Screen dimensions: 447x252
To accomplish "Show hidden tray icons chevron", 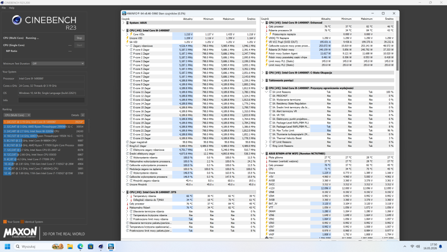I will pyautogui.click(x=405, y=246).
